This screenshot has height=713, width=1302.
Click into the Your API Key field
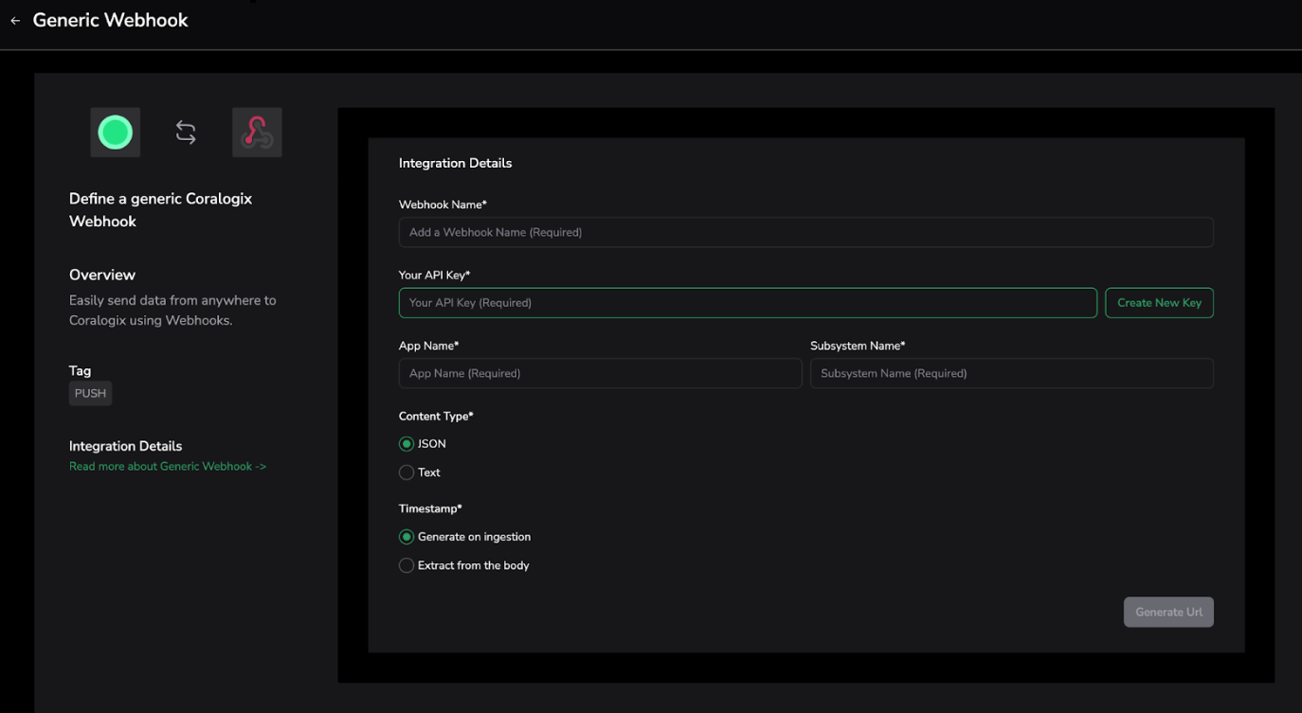click(x=747, y=303)
